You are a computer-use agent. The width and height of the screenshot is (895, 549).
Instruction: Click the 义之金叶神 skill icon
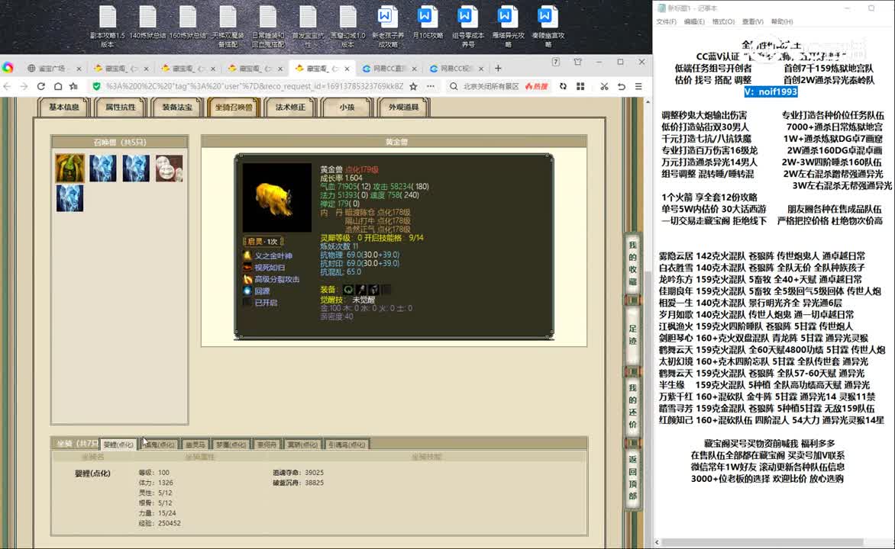[247, 256]
